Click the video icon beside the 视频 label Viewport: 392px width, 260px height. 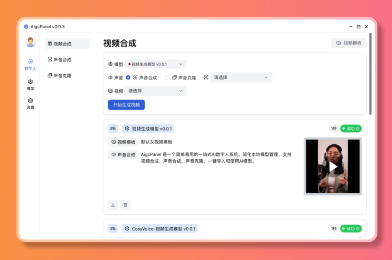(x=110, y=91)
